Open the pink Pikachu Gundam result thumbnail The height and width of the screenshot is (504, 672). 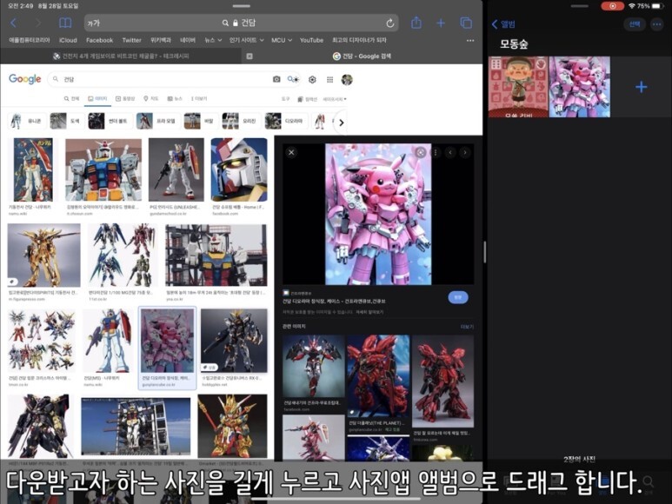tap(167, 341)
